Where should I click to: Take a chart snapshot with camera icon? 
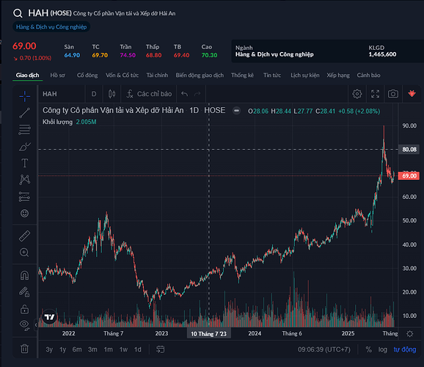click(393, 94)
